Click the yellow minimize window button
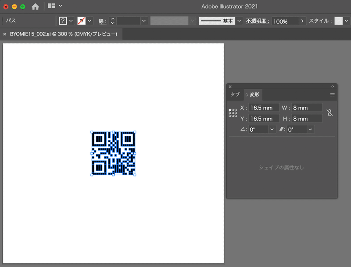Image resolution: width=351 pixels, height=267 pixels. pyautogui.click(x=14, y=7)
